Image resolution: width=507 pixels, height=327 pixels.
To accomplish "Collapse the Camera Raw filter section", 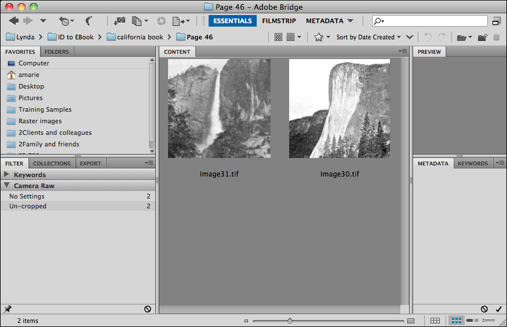I will point(6,185).
